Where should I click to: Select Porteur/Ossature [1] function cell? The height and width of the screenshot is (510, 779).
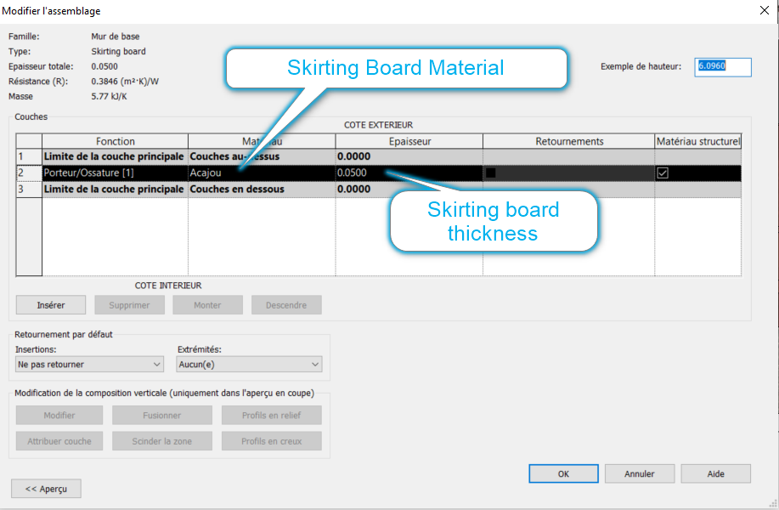click(x=115, y=173)
